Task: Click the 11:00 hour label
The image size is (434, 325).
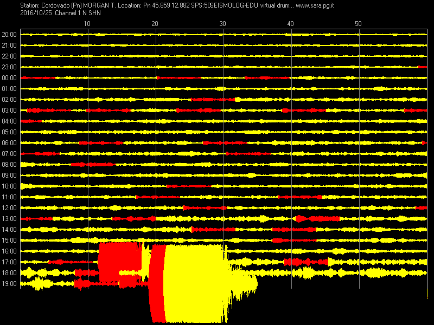Action: [x=9, y=197]
